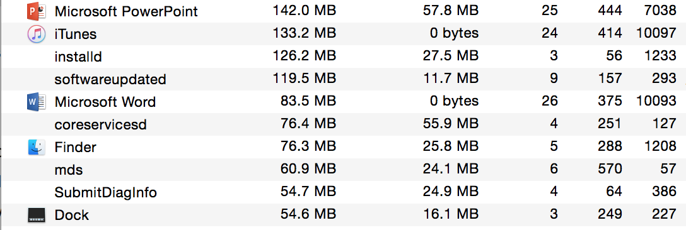Select the iTunes process row

pos(343,34)
